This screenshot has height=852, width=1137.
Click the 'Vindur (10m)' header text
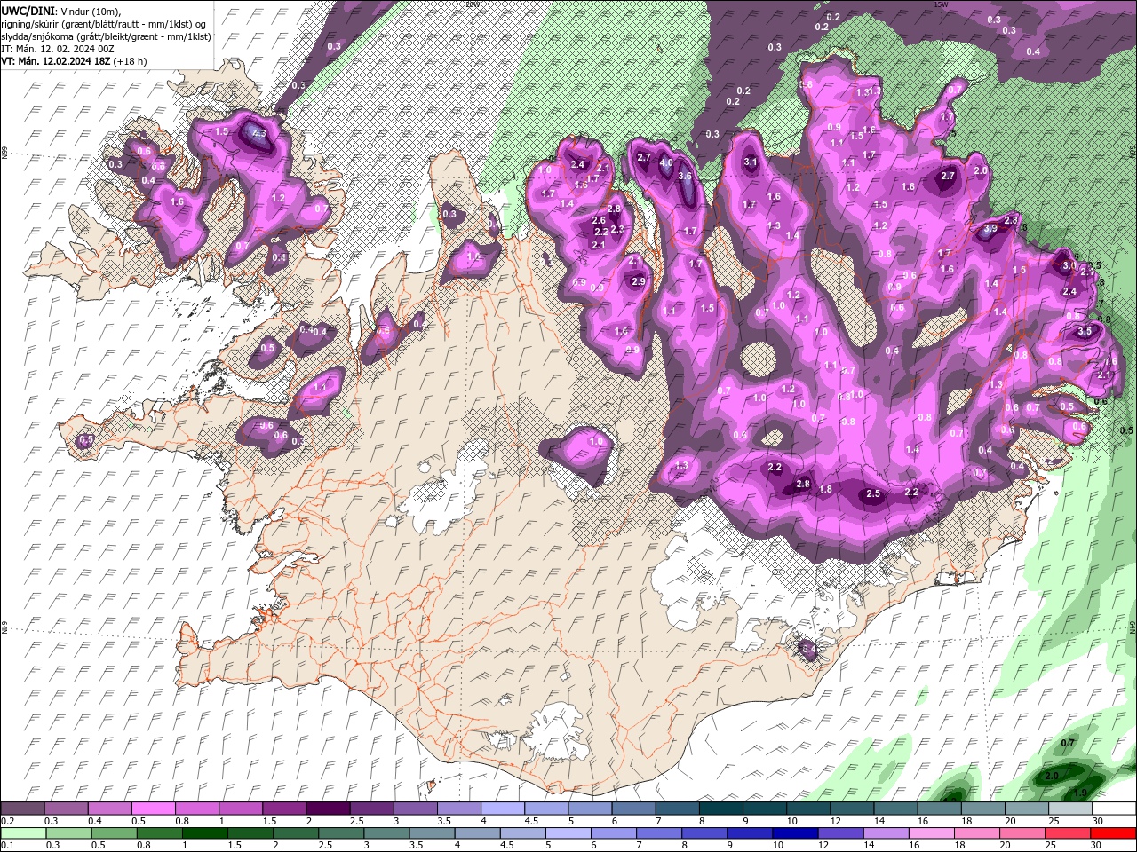point(91,10)
